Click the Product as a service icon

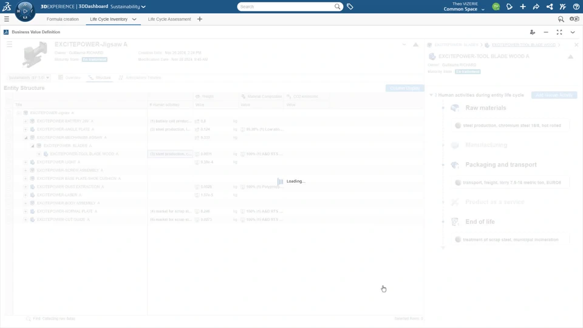coord(455,202)
